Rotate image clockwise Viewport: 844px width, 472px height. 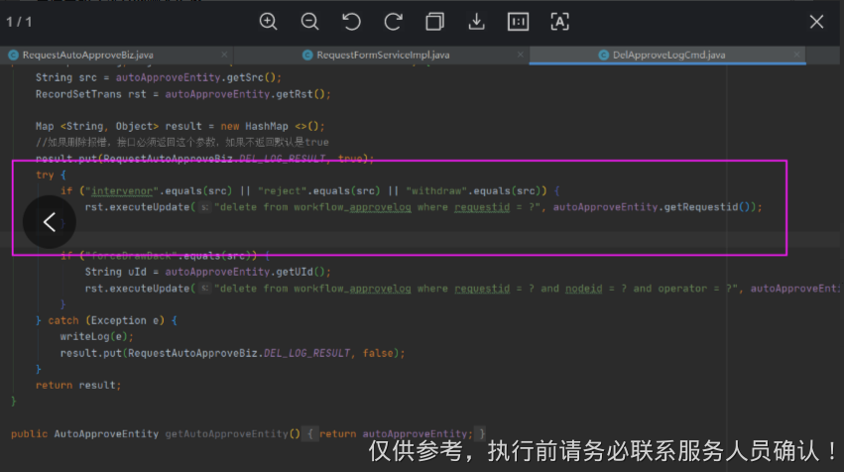[393, 22]
